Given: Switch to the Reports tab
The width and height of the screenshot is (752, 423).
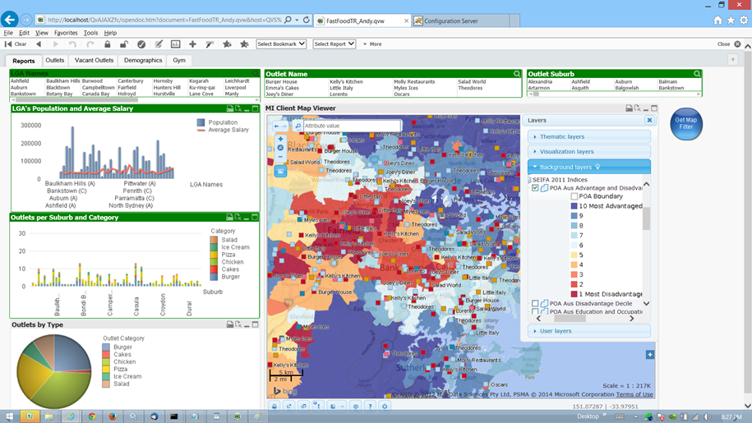Looking at the screenshot, I should 24,61.
